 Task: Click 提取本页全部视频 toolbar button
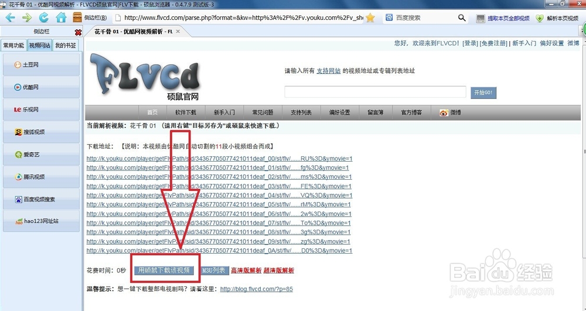[503, 18]
